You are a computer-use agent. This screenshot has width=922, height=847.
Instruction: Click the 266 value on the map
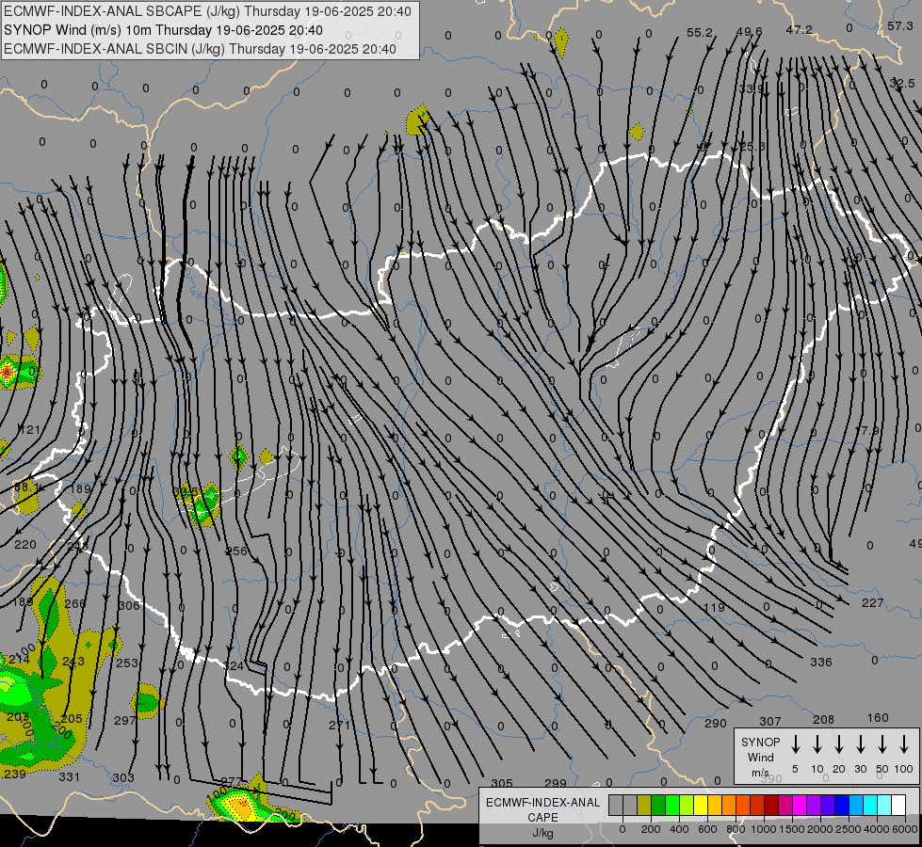pyautogui.click(x=75, y=603)
